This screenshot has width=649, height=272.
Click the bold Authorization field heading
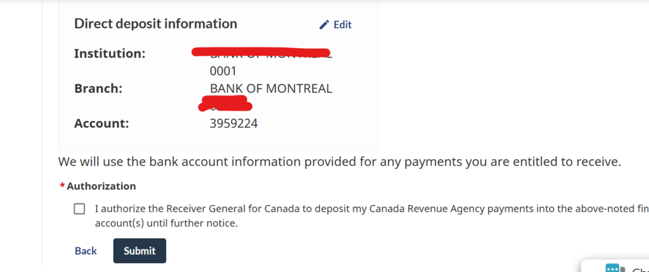(x=101, y=187)
